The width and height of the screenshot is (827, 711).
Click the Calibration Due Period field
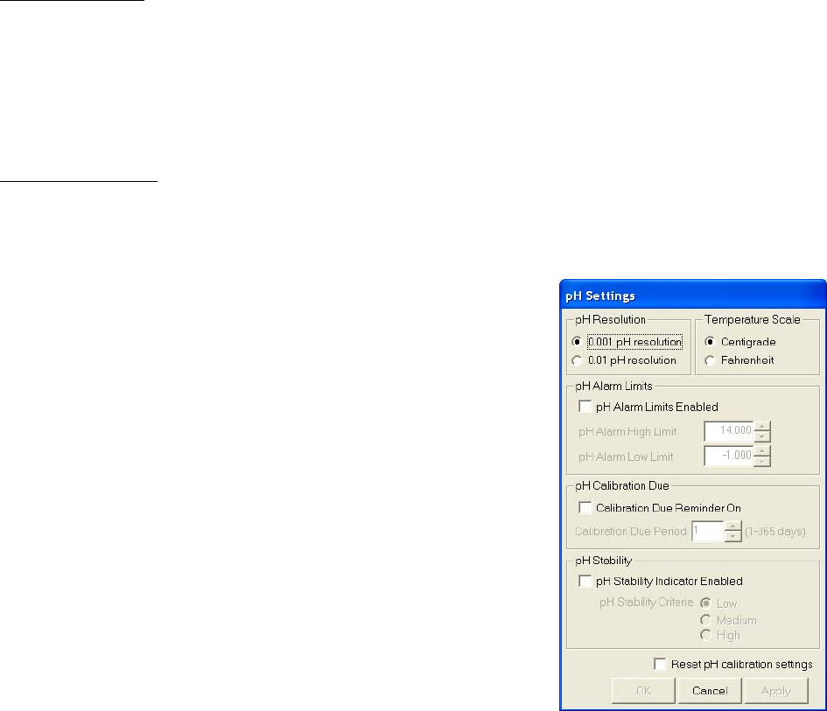coord(708,531)
